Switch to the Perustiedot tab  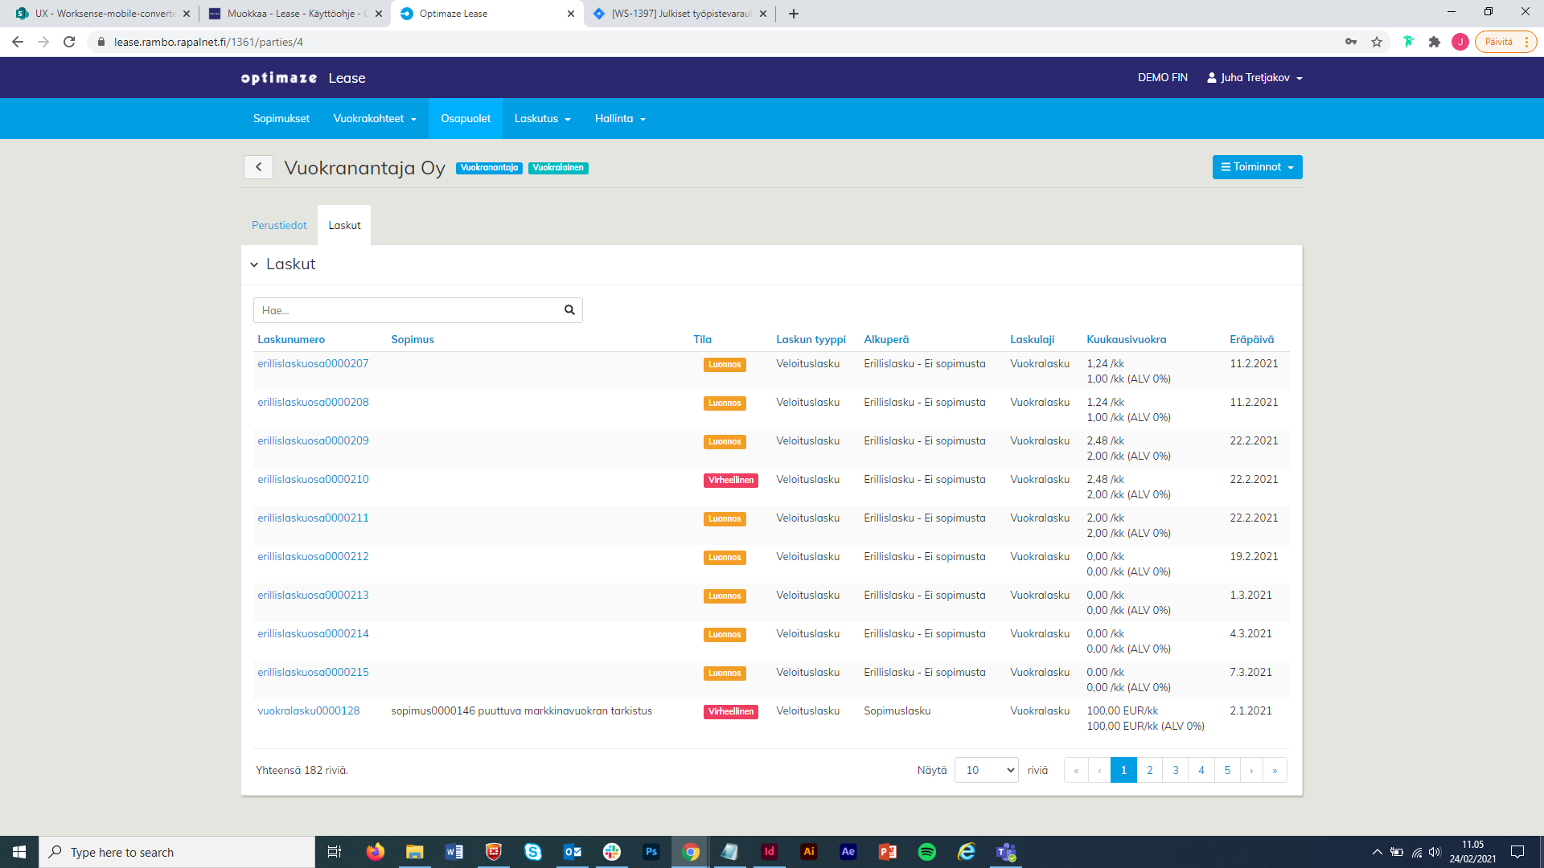click(279, 226)
